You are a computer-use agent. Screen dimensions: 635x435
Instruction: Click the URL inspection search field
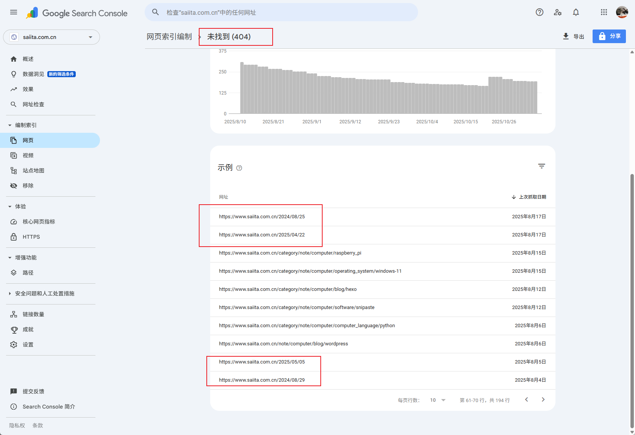tap(281, 12)
